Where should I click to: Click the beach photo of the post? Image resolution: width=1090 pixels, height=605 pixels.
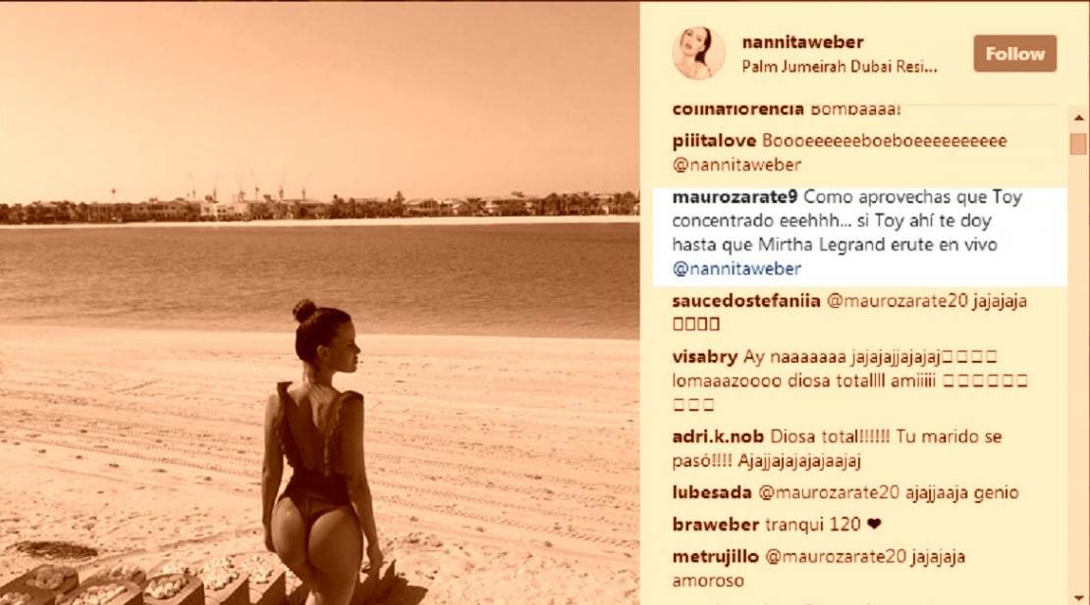[x=320, y=303]
